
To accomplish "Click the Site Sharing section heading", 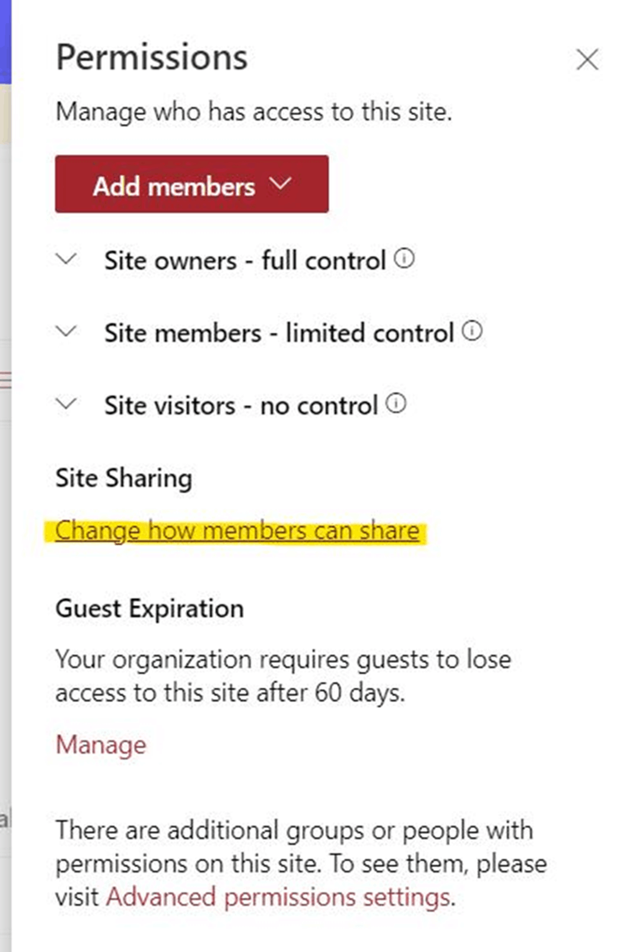I will pos(123,478).
